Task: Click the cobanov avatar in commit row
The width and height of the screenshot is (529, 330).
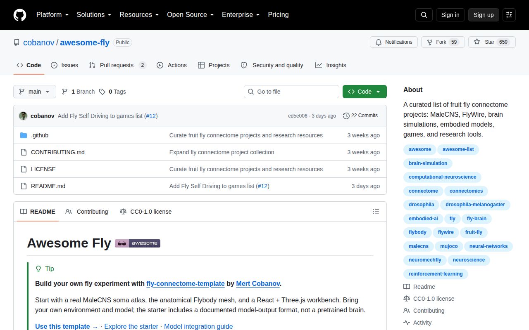Action: (x=23, y=116)
